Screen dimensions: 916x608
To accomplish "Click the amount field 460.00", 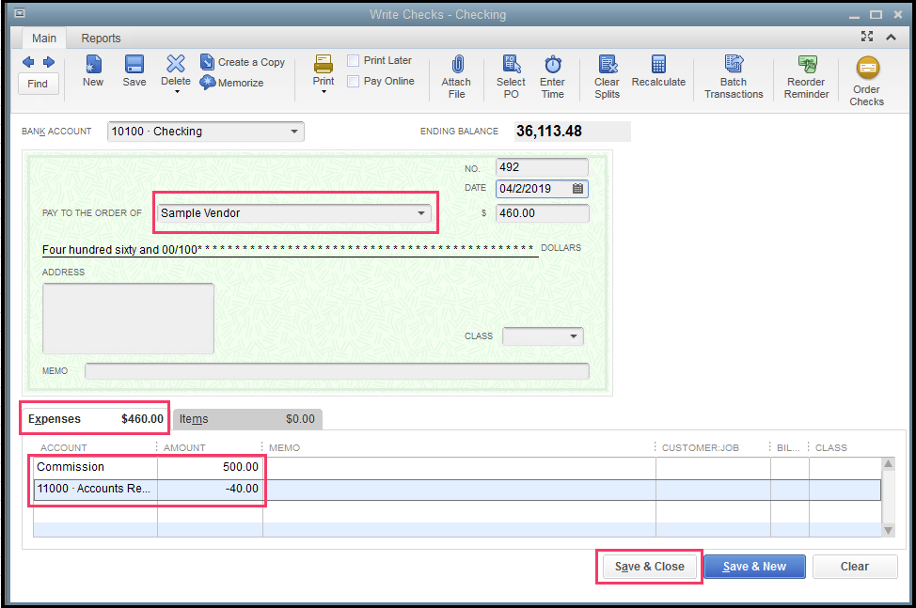I will pyautogui.click(x=542, y=213).
